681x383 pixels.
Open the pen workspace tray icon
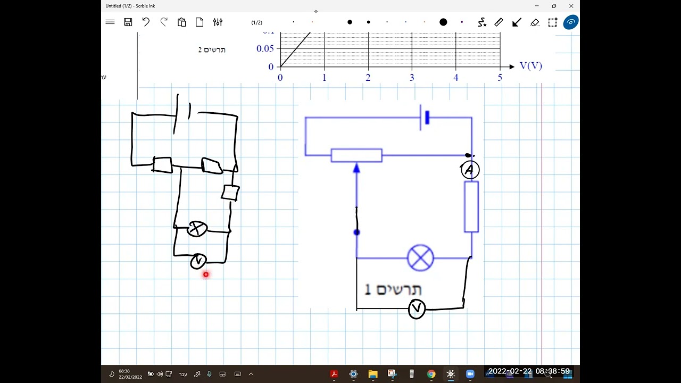(197, 374)
